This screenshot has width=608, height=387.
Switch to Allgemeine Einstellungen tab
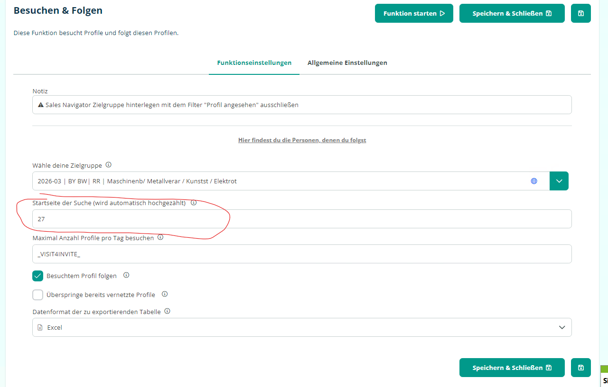pyautogui.click(x=347, y=63)
